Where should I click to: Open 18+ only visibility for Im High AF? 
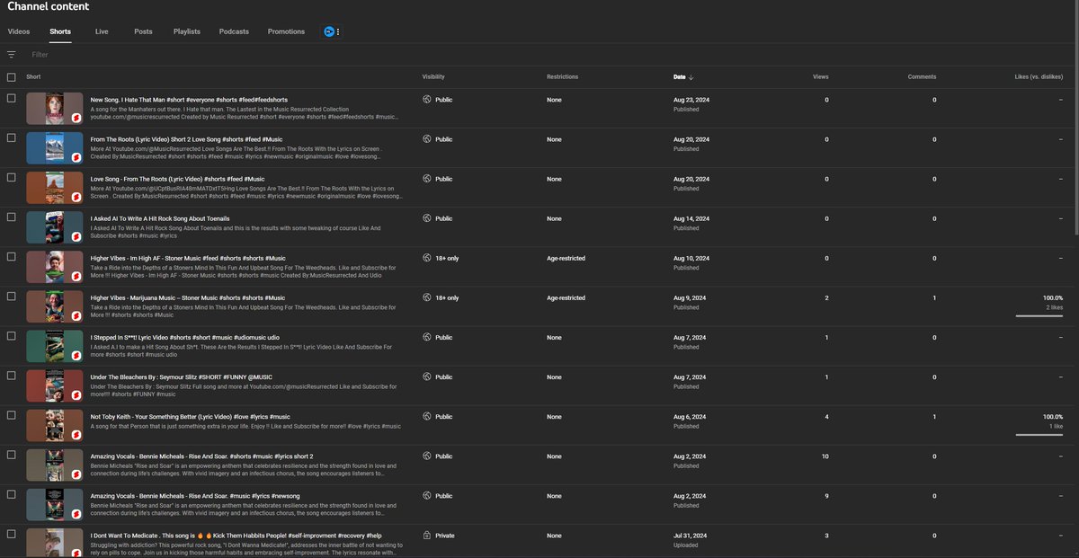tap(447, 258)
